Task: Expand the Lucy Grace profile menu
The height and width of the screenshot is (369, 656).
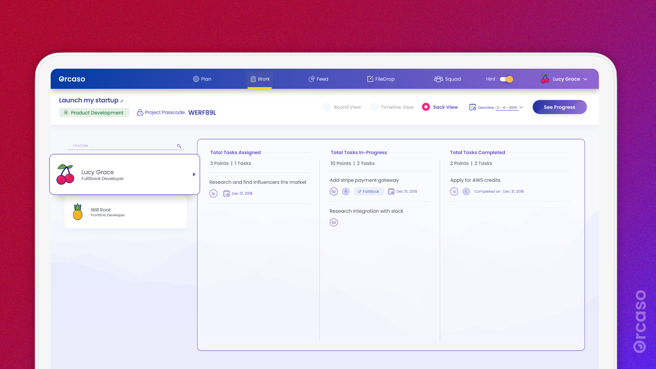Action: coord(586,79)
